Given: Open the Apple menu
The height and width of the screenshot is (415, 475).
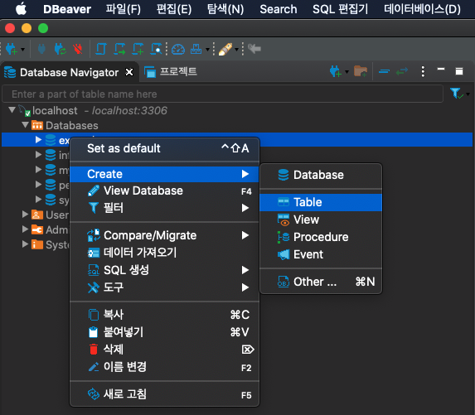Looking at the screenshot, I should point(21,9).
